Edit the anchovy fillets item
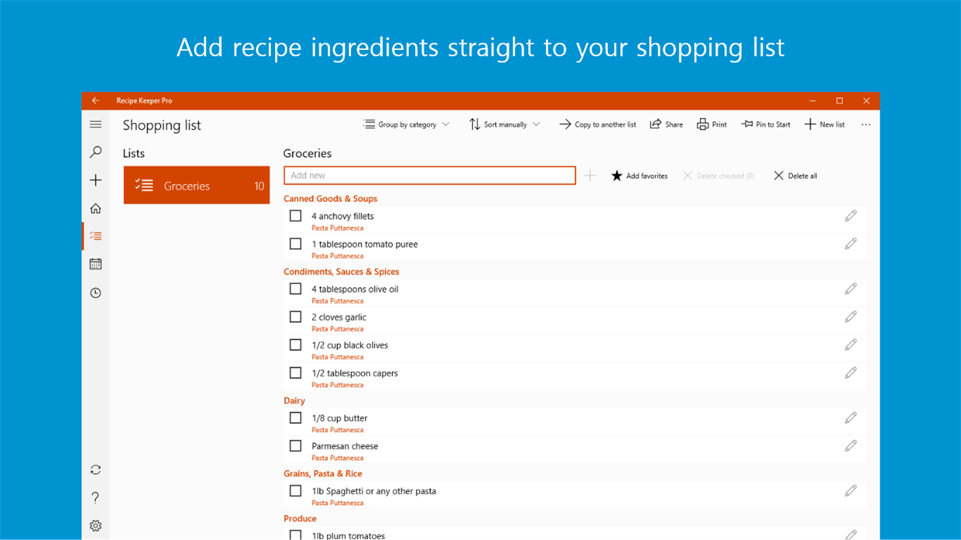Viewport: 961px width, 540px height. (x=850, y=216)
